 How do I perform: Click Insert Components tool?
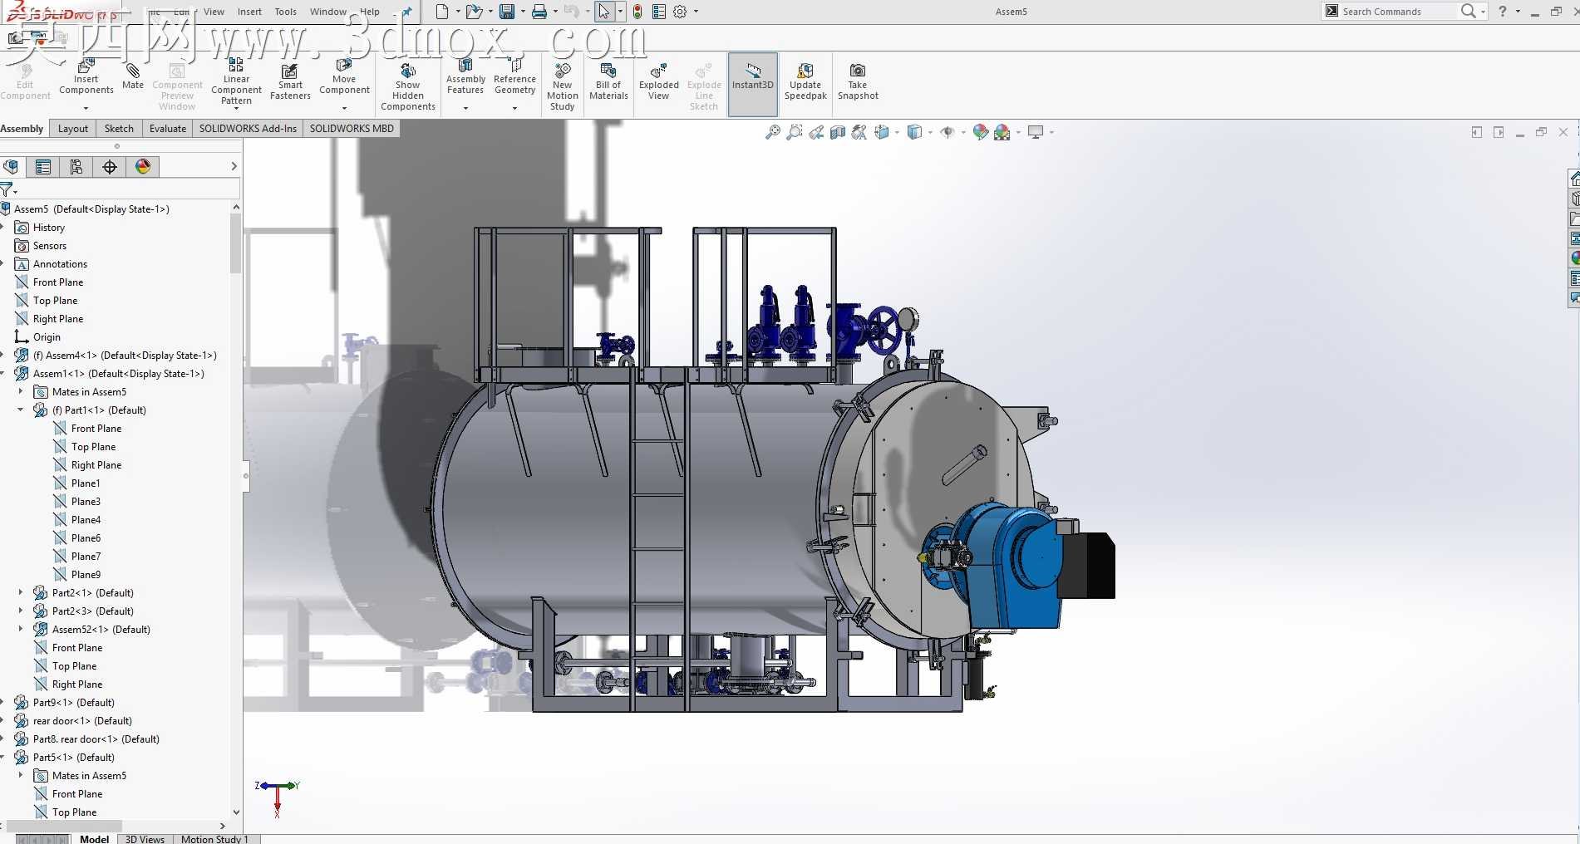click(86, 78)
